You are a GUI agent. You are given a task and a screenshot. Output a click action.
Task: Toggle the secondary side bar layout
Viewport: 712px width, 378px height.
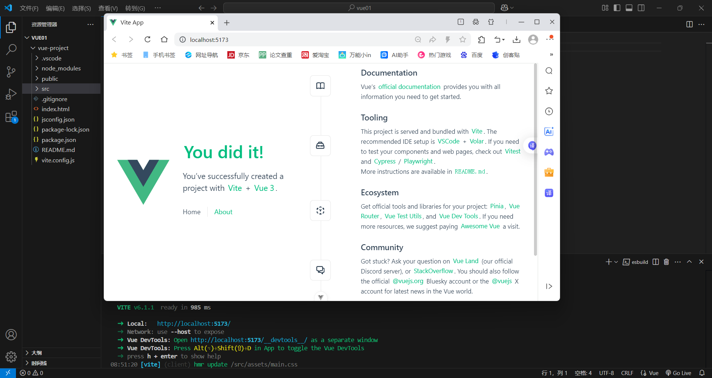(641, 8)
